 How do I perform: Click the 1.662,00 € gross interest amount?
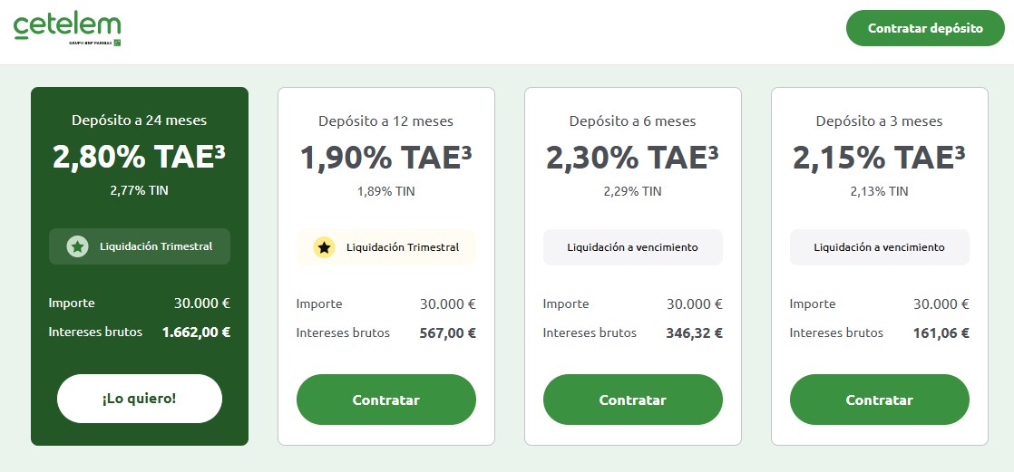[196, 332]
